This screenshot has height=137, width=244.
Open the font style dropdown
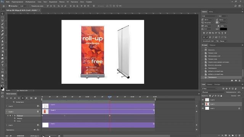(x=223, y=16)
